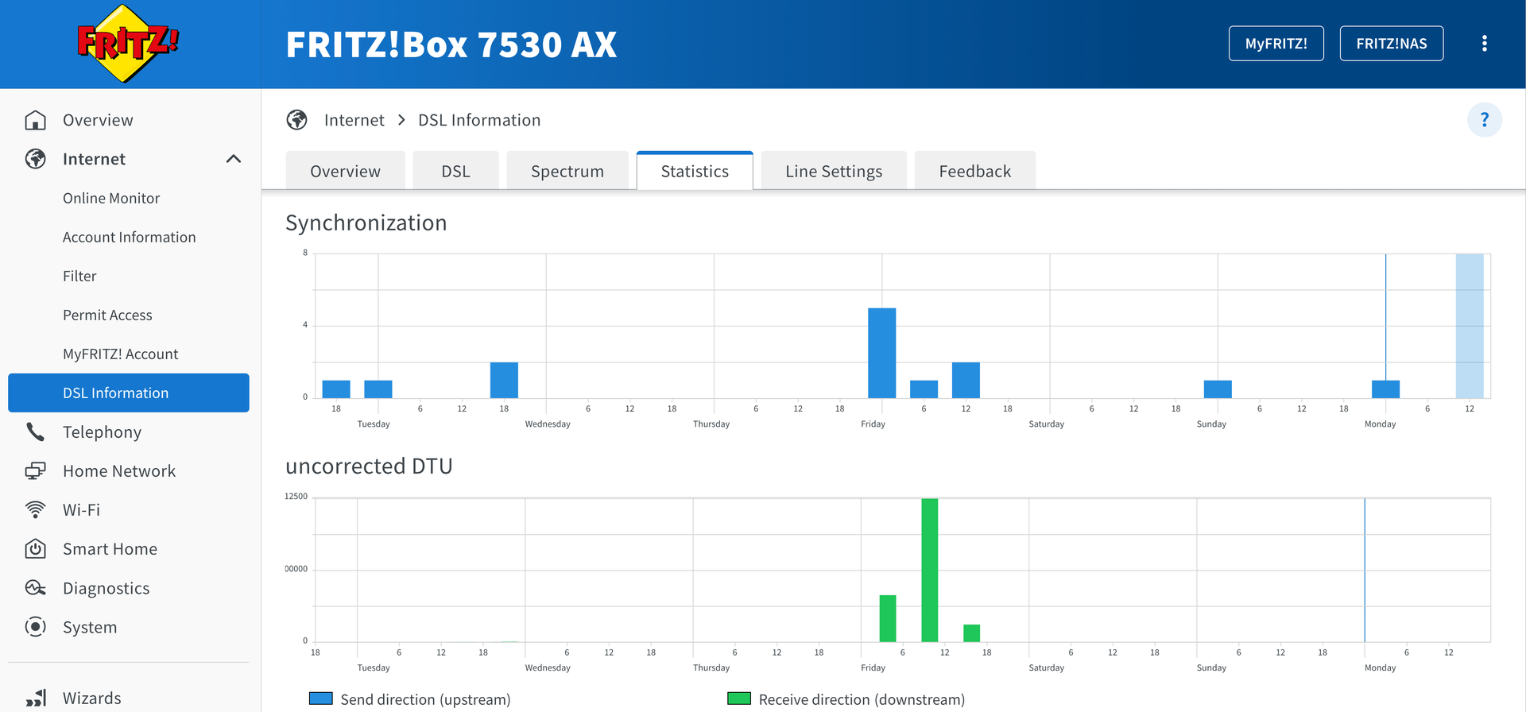
Task: Click the blue upstream legend swatch
Action: [320, 698]
